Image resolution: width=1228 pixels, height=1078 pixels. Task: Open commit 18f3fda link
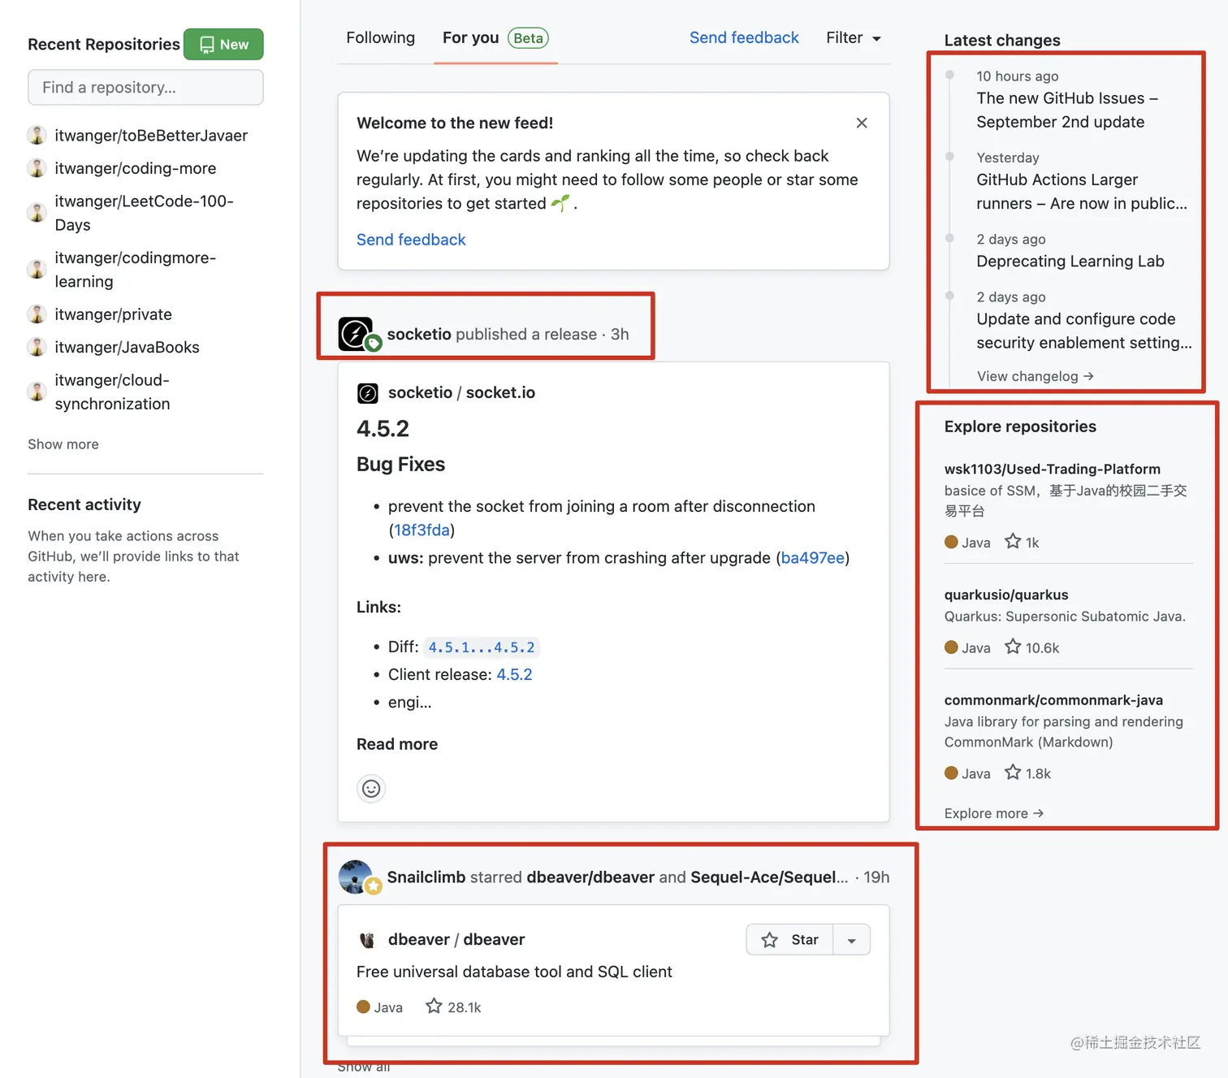pos(422,530)
